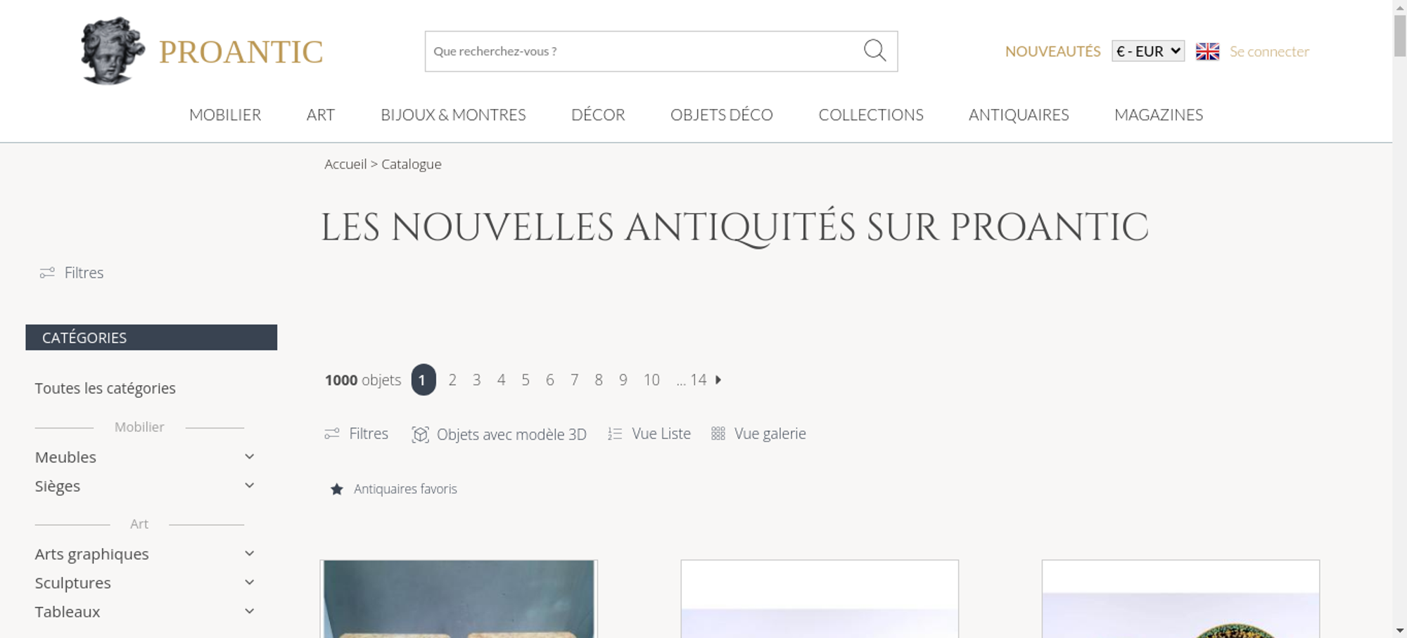Screen dimensions: 1407x638
Task: Switch to Vue galerie grid icon
Action: pyautogui.click(x=718, y=434)
